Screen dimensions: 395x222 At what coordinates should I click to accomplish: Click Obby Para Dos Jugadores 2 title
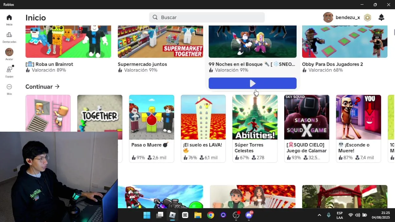pos(332,64)
